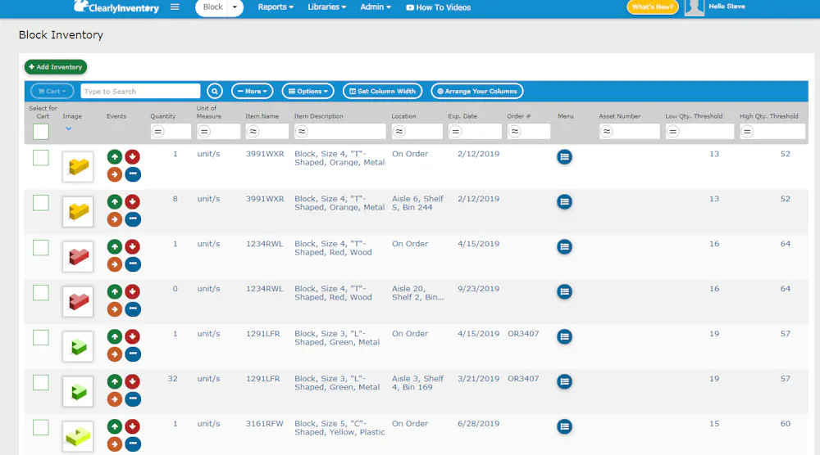This screenshot has width=820, height=455.
Task: Click the search magnifier icon button
Action: pyautogui.click(x=214, y=92)
